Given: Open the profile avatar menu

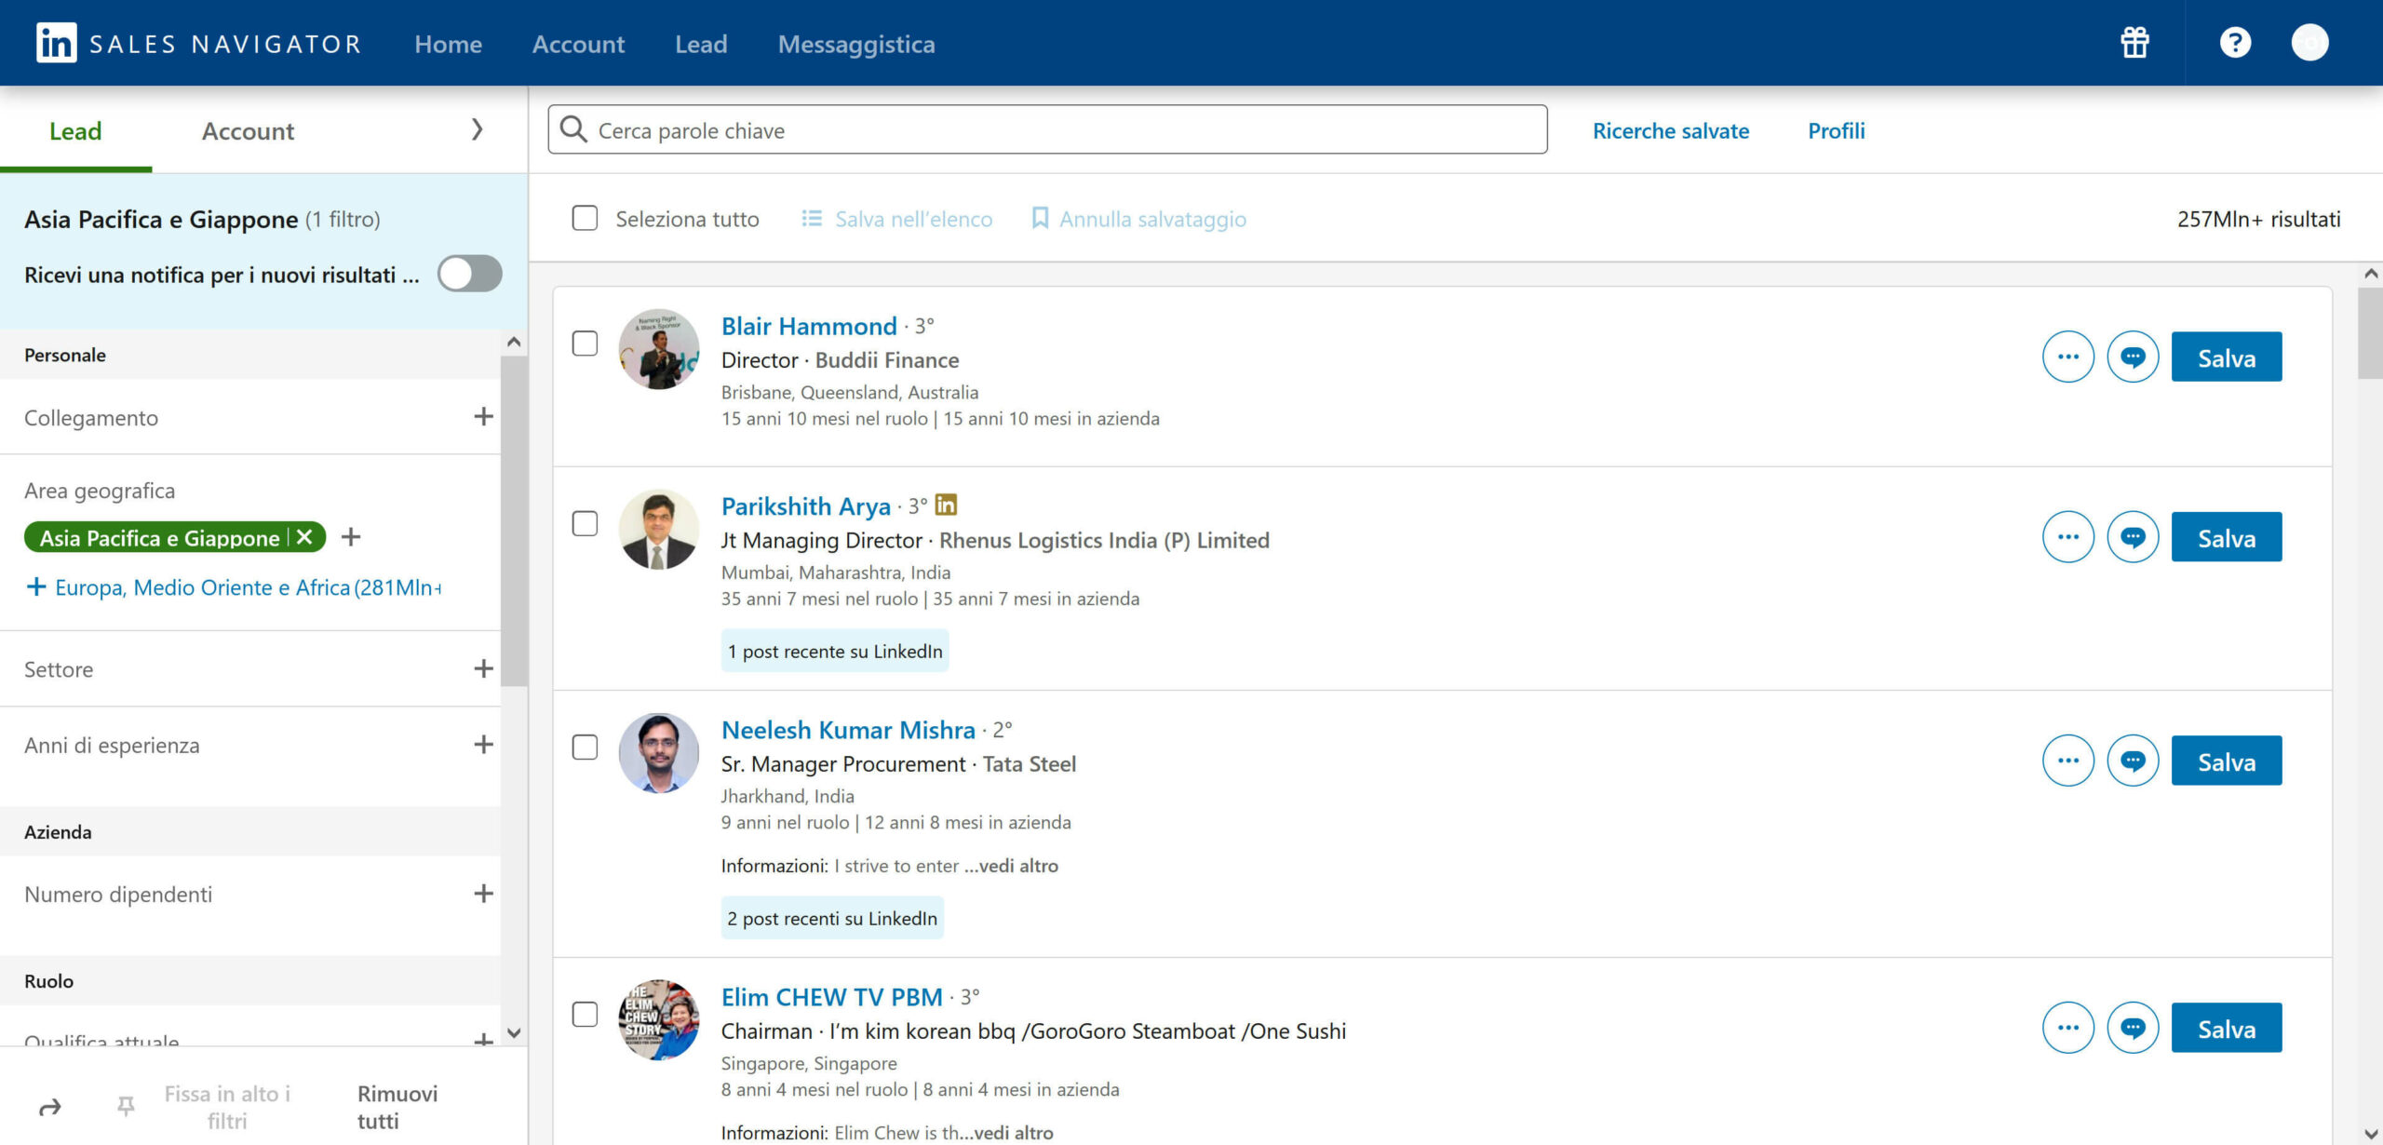Looking at the screenshot, I should [2309, 43].
